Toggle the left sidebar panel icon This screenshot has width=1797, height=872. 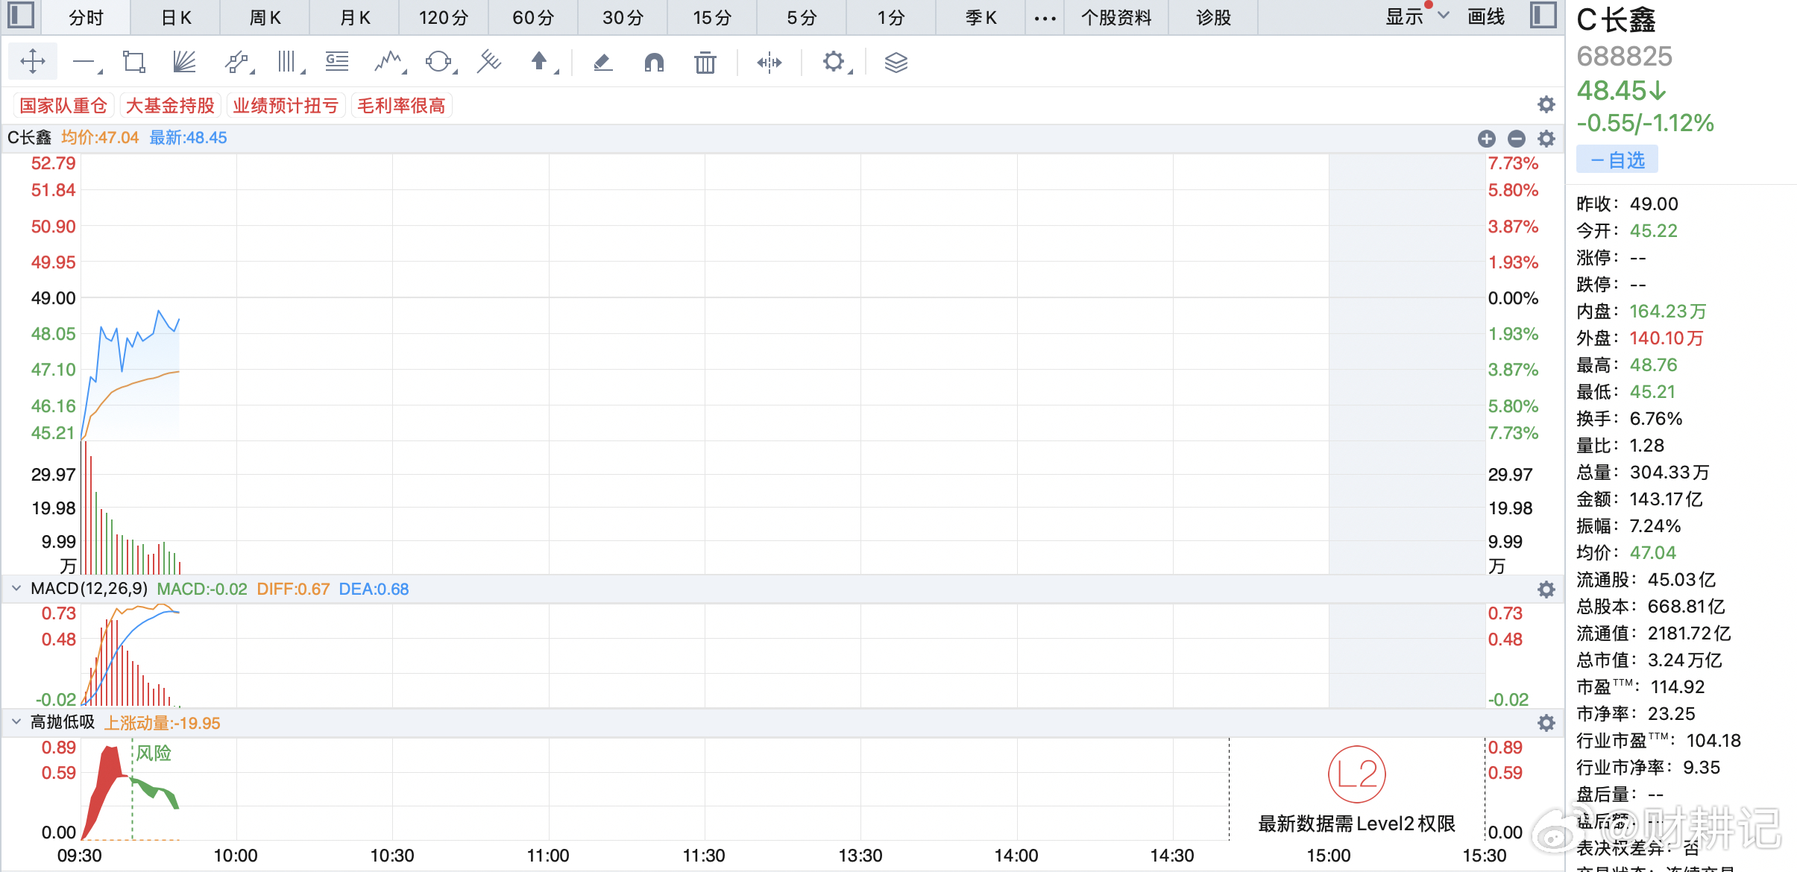(x=21, y=16)
